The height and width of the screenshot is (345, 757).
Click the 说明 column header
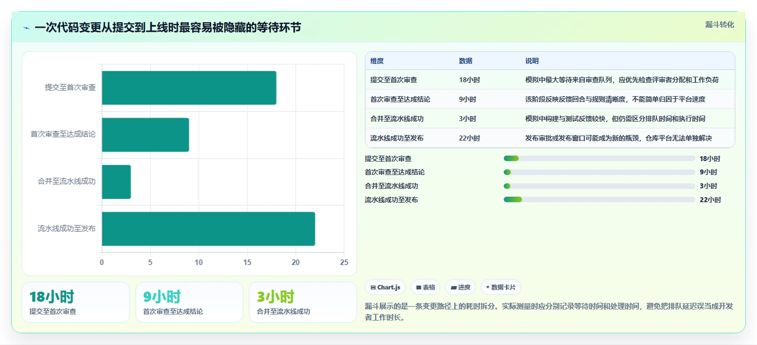532,61
